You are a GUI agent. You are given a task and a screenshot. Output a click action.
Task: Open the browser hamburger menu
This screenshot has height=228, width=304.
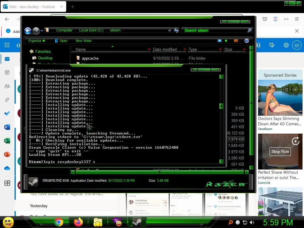point(297,19)
